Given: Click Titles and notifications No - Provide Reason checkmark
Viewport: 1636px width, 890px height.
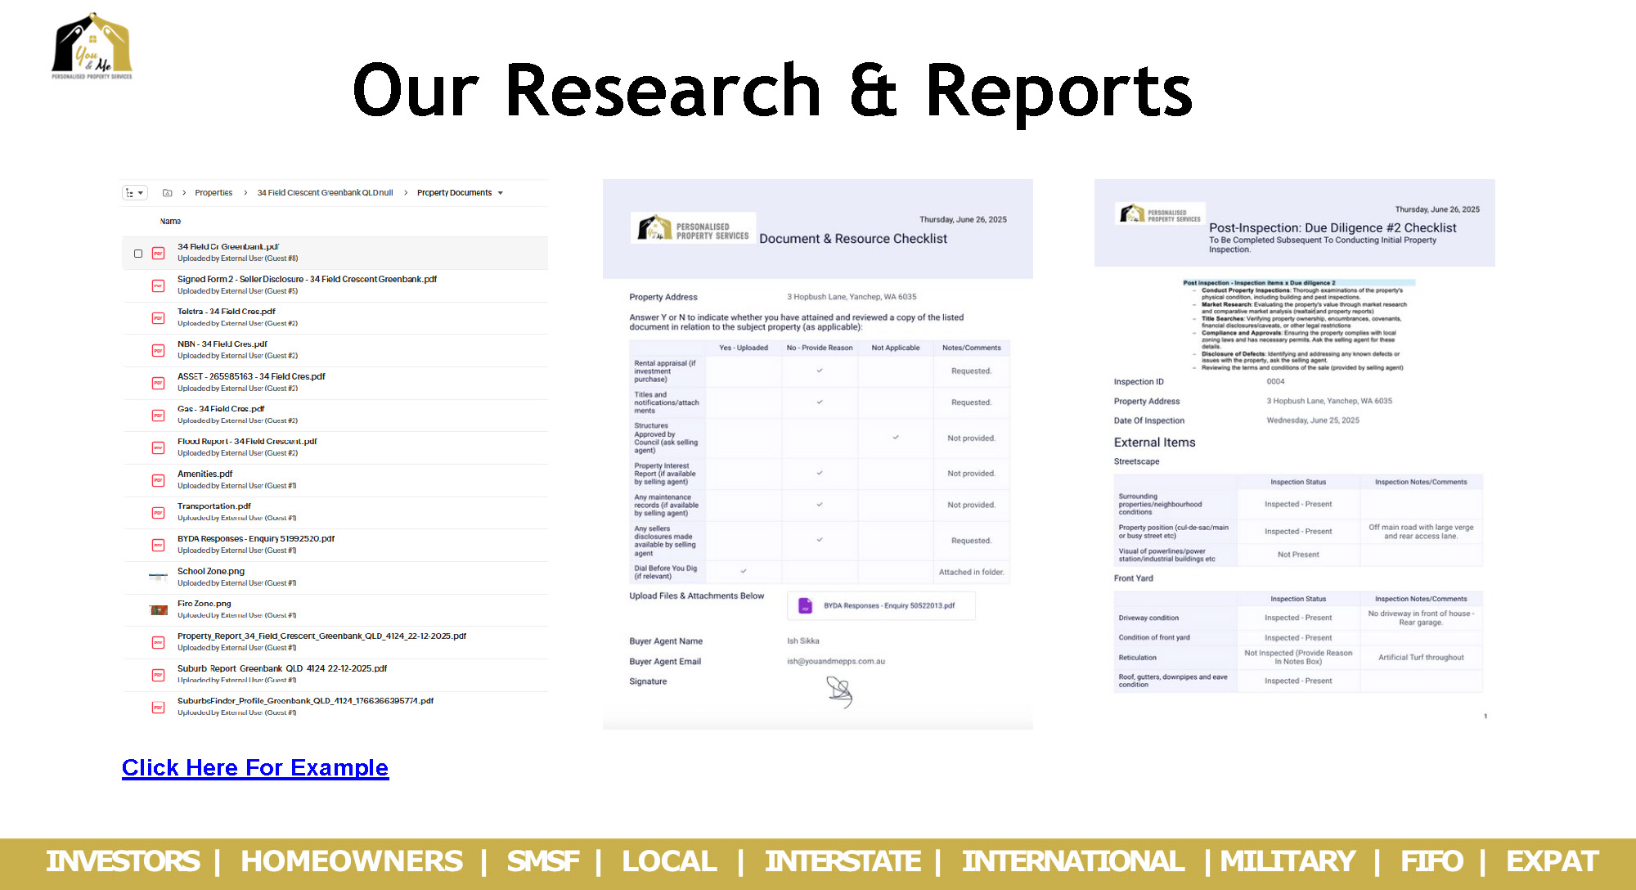Looking at the screenshot, I should [x=820, y=402].
